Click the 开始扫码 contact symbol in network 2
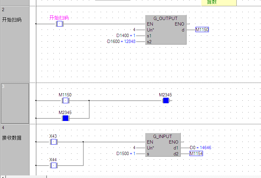Viewport: 261px width, 178px height. point(59,24)
